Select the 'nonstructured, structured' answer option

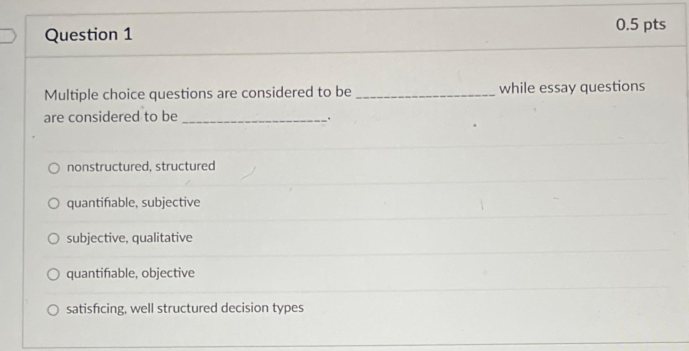[x=53, y=168]
